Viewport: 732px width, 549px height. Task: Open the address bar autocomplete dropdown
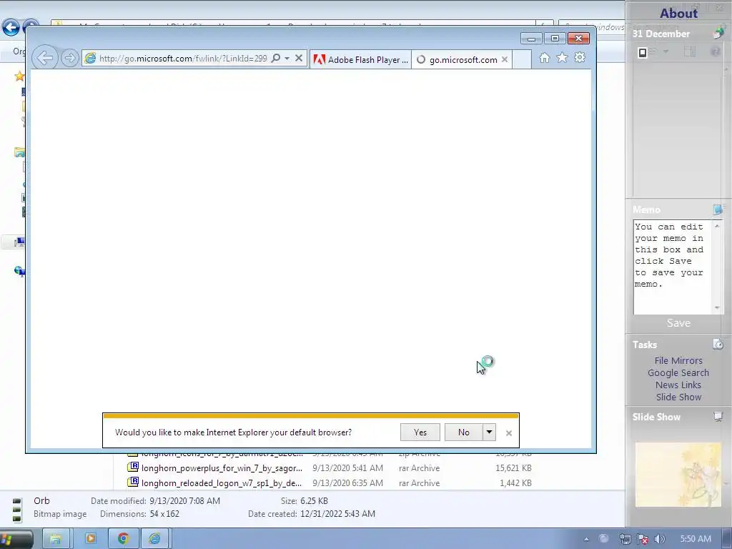pyautogui.click(x=287, y=59)
